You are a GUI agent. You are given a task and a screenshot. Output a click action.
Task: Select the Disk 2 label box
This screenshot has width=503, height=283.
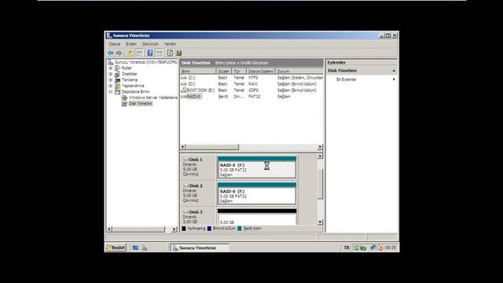[x=198, y=193]
